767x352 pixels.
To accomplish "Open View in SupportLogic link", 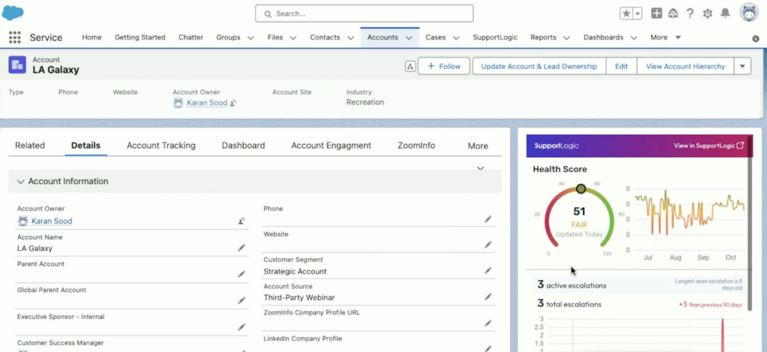I will point(709,146).
